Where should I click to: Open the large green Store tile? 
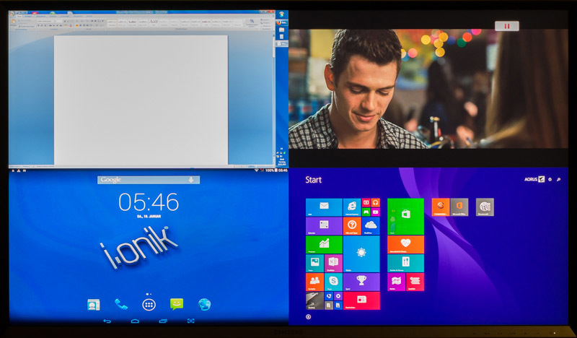tap(405, 217)
